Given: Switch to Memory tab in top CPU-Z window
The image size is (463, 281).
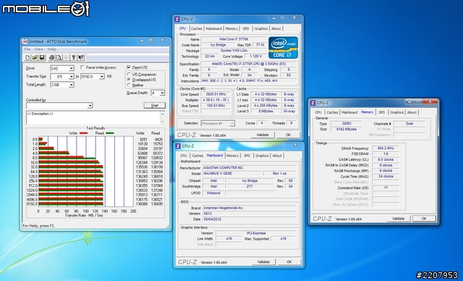Looking at the screenshot, I should (231, 29).
